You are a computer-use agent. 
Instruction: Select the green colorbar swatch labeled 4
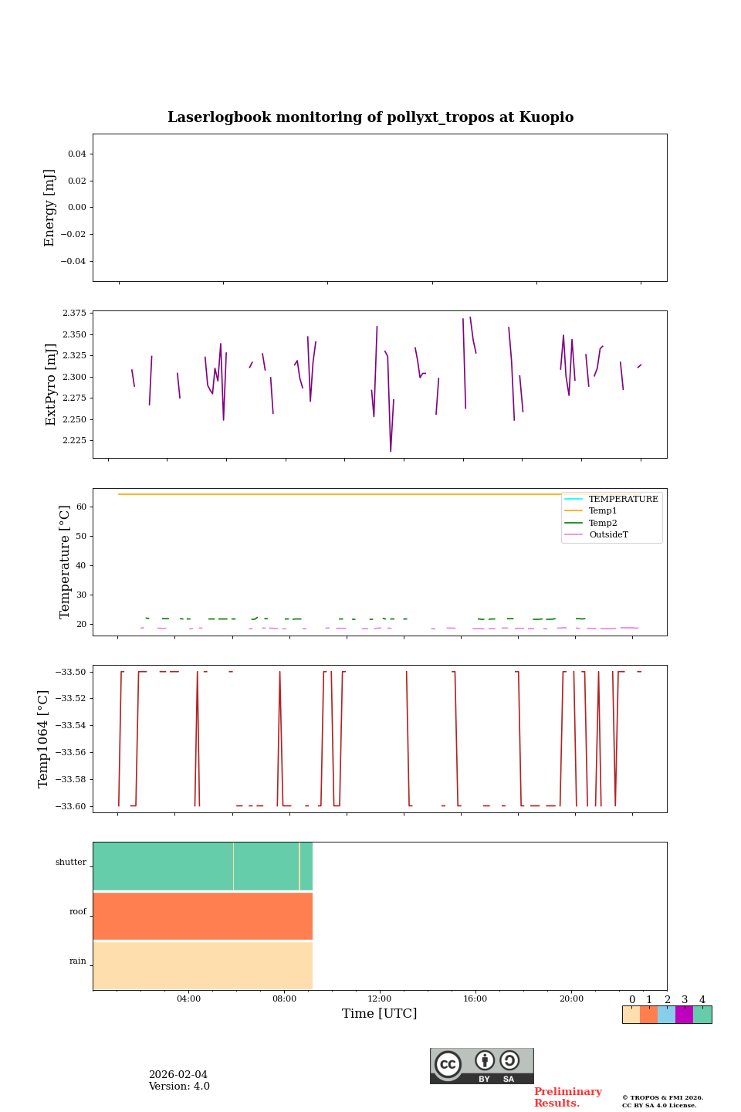pos(702,1015)
